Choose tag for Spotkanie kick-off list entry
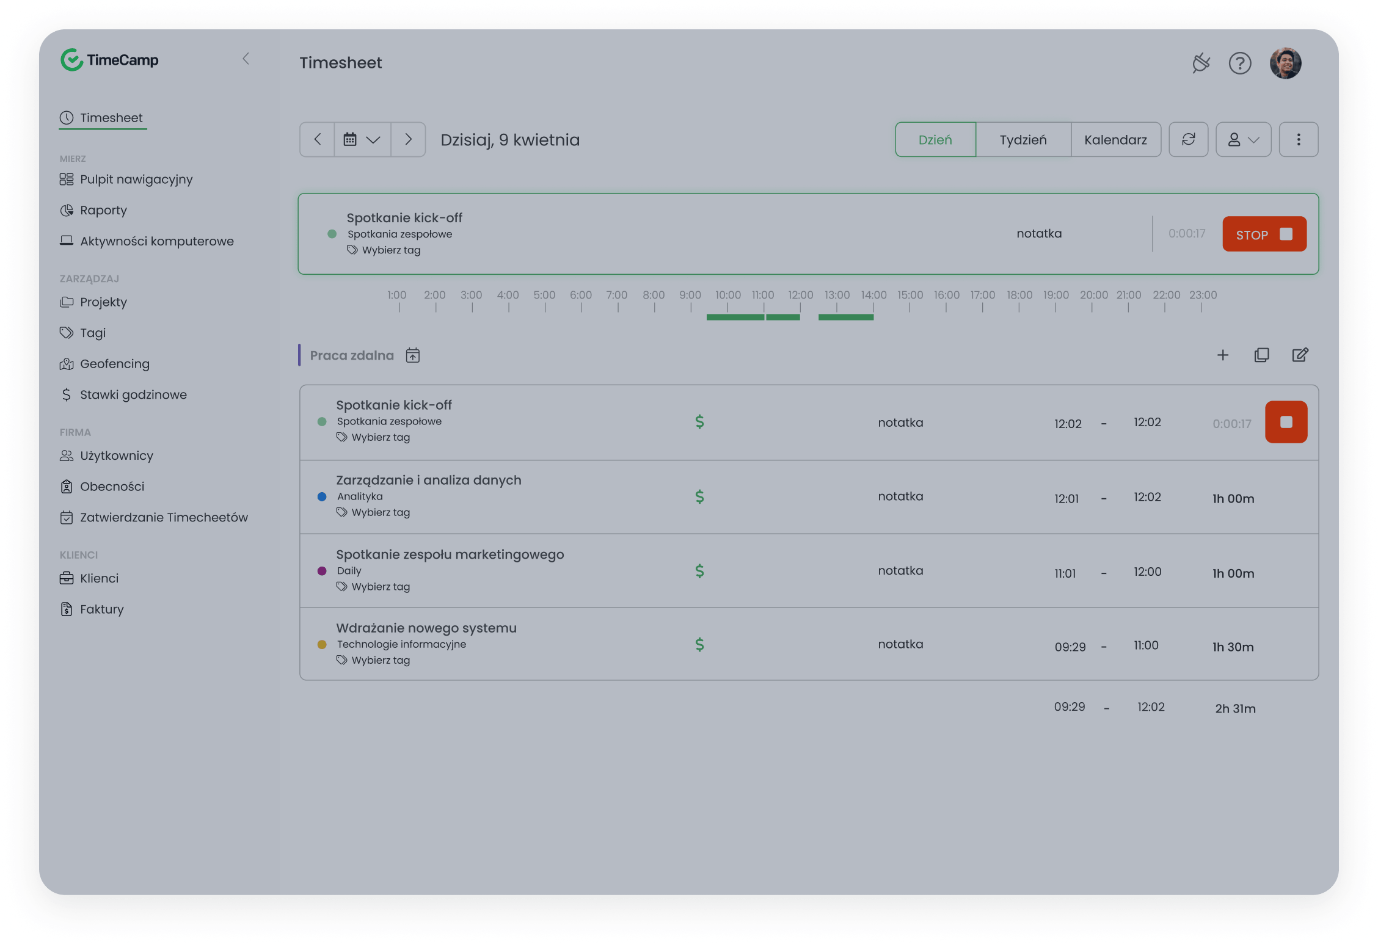The height and width of the screenshot is (944, 1378). (x=374, y=437)
